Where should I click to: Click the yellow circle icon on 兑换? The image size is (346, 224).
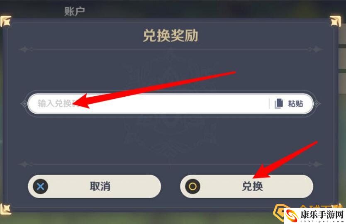pyautogui.click(x=192, y=187)
